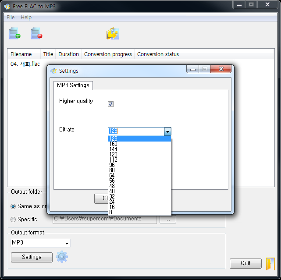Image resolution: width=281 pixels, height=280 pixels.
Task: Click the remove file icon in the toolbar
Action: [x=36, y=33]
